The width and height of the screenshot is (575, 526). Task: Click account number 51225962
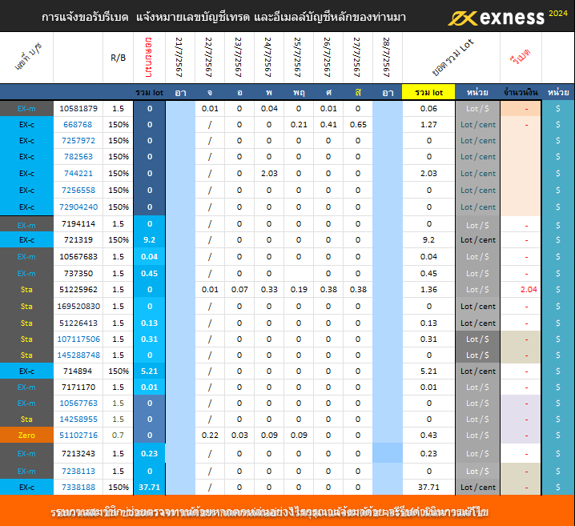click(x=78, y=290)
